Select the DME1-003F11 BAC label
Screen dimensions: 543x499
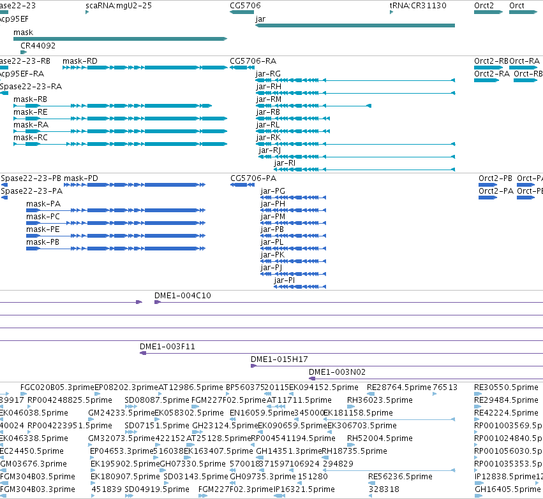tap(167, 347)
